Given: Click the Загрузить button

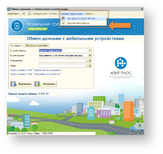Looking at the screenshot, I should coord(45,84).
